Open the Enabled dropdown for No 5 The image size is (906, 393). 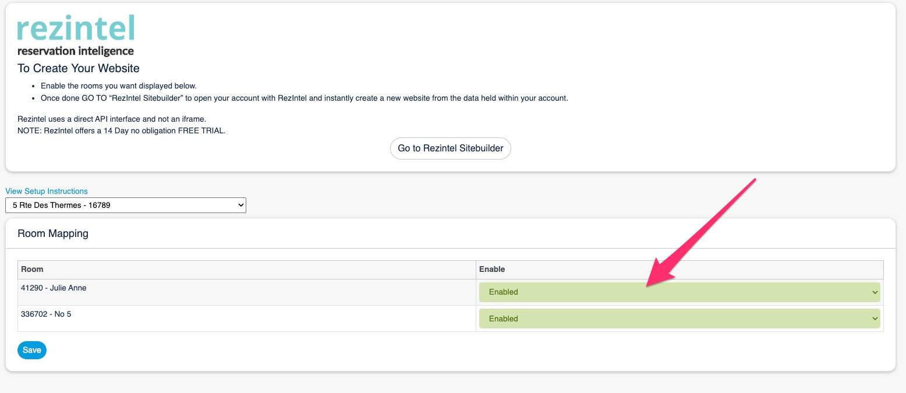click(x=679, y=318)
